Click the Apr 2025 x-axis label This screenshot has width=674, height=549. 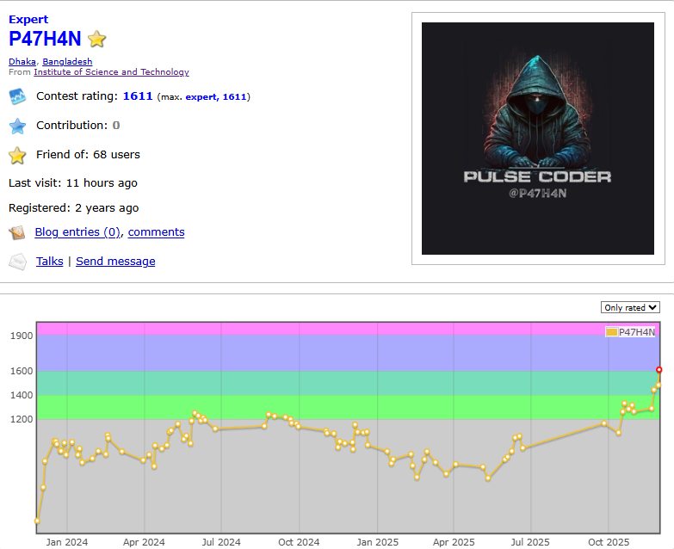(x=454, y=542)
